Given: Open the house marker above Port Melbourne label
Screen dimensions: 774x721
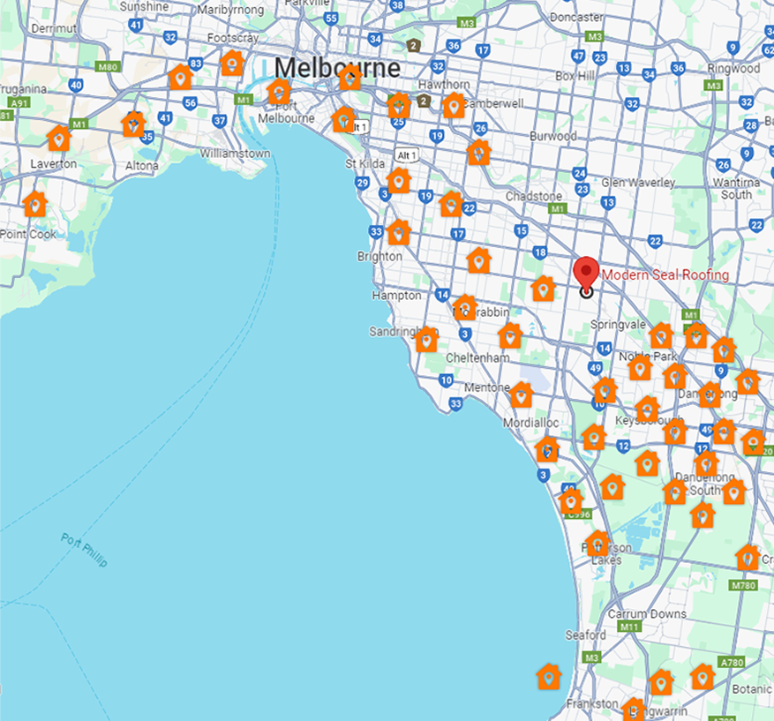Looking at the screenshot, I should [x=279, y=91].
